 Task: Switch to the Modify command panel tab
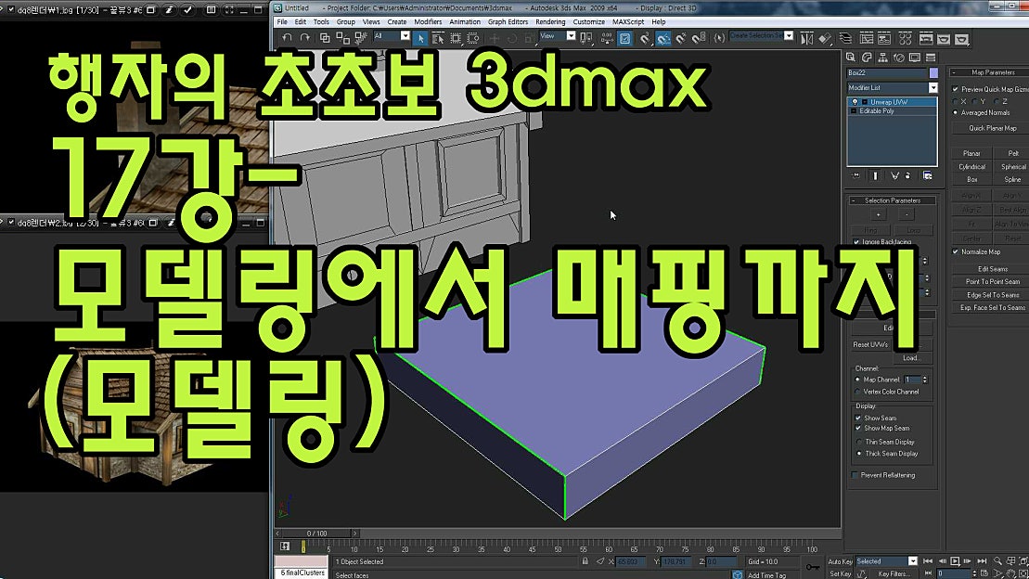point(868,58)
